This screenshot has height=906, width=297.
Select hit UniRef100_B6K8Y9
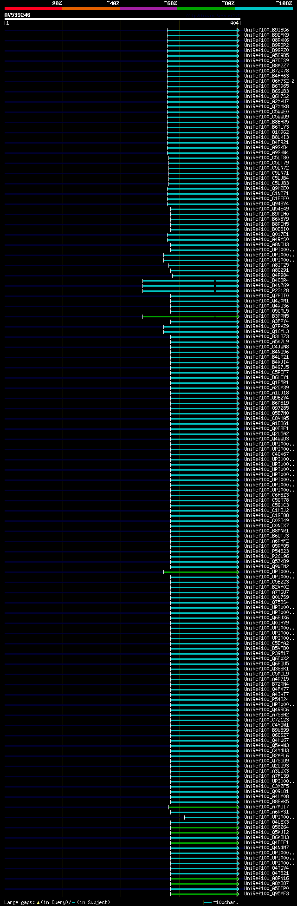pos(266,219)
